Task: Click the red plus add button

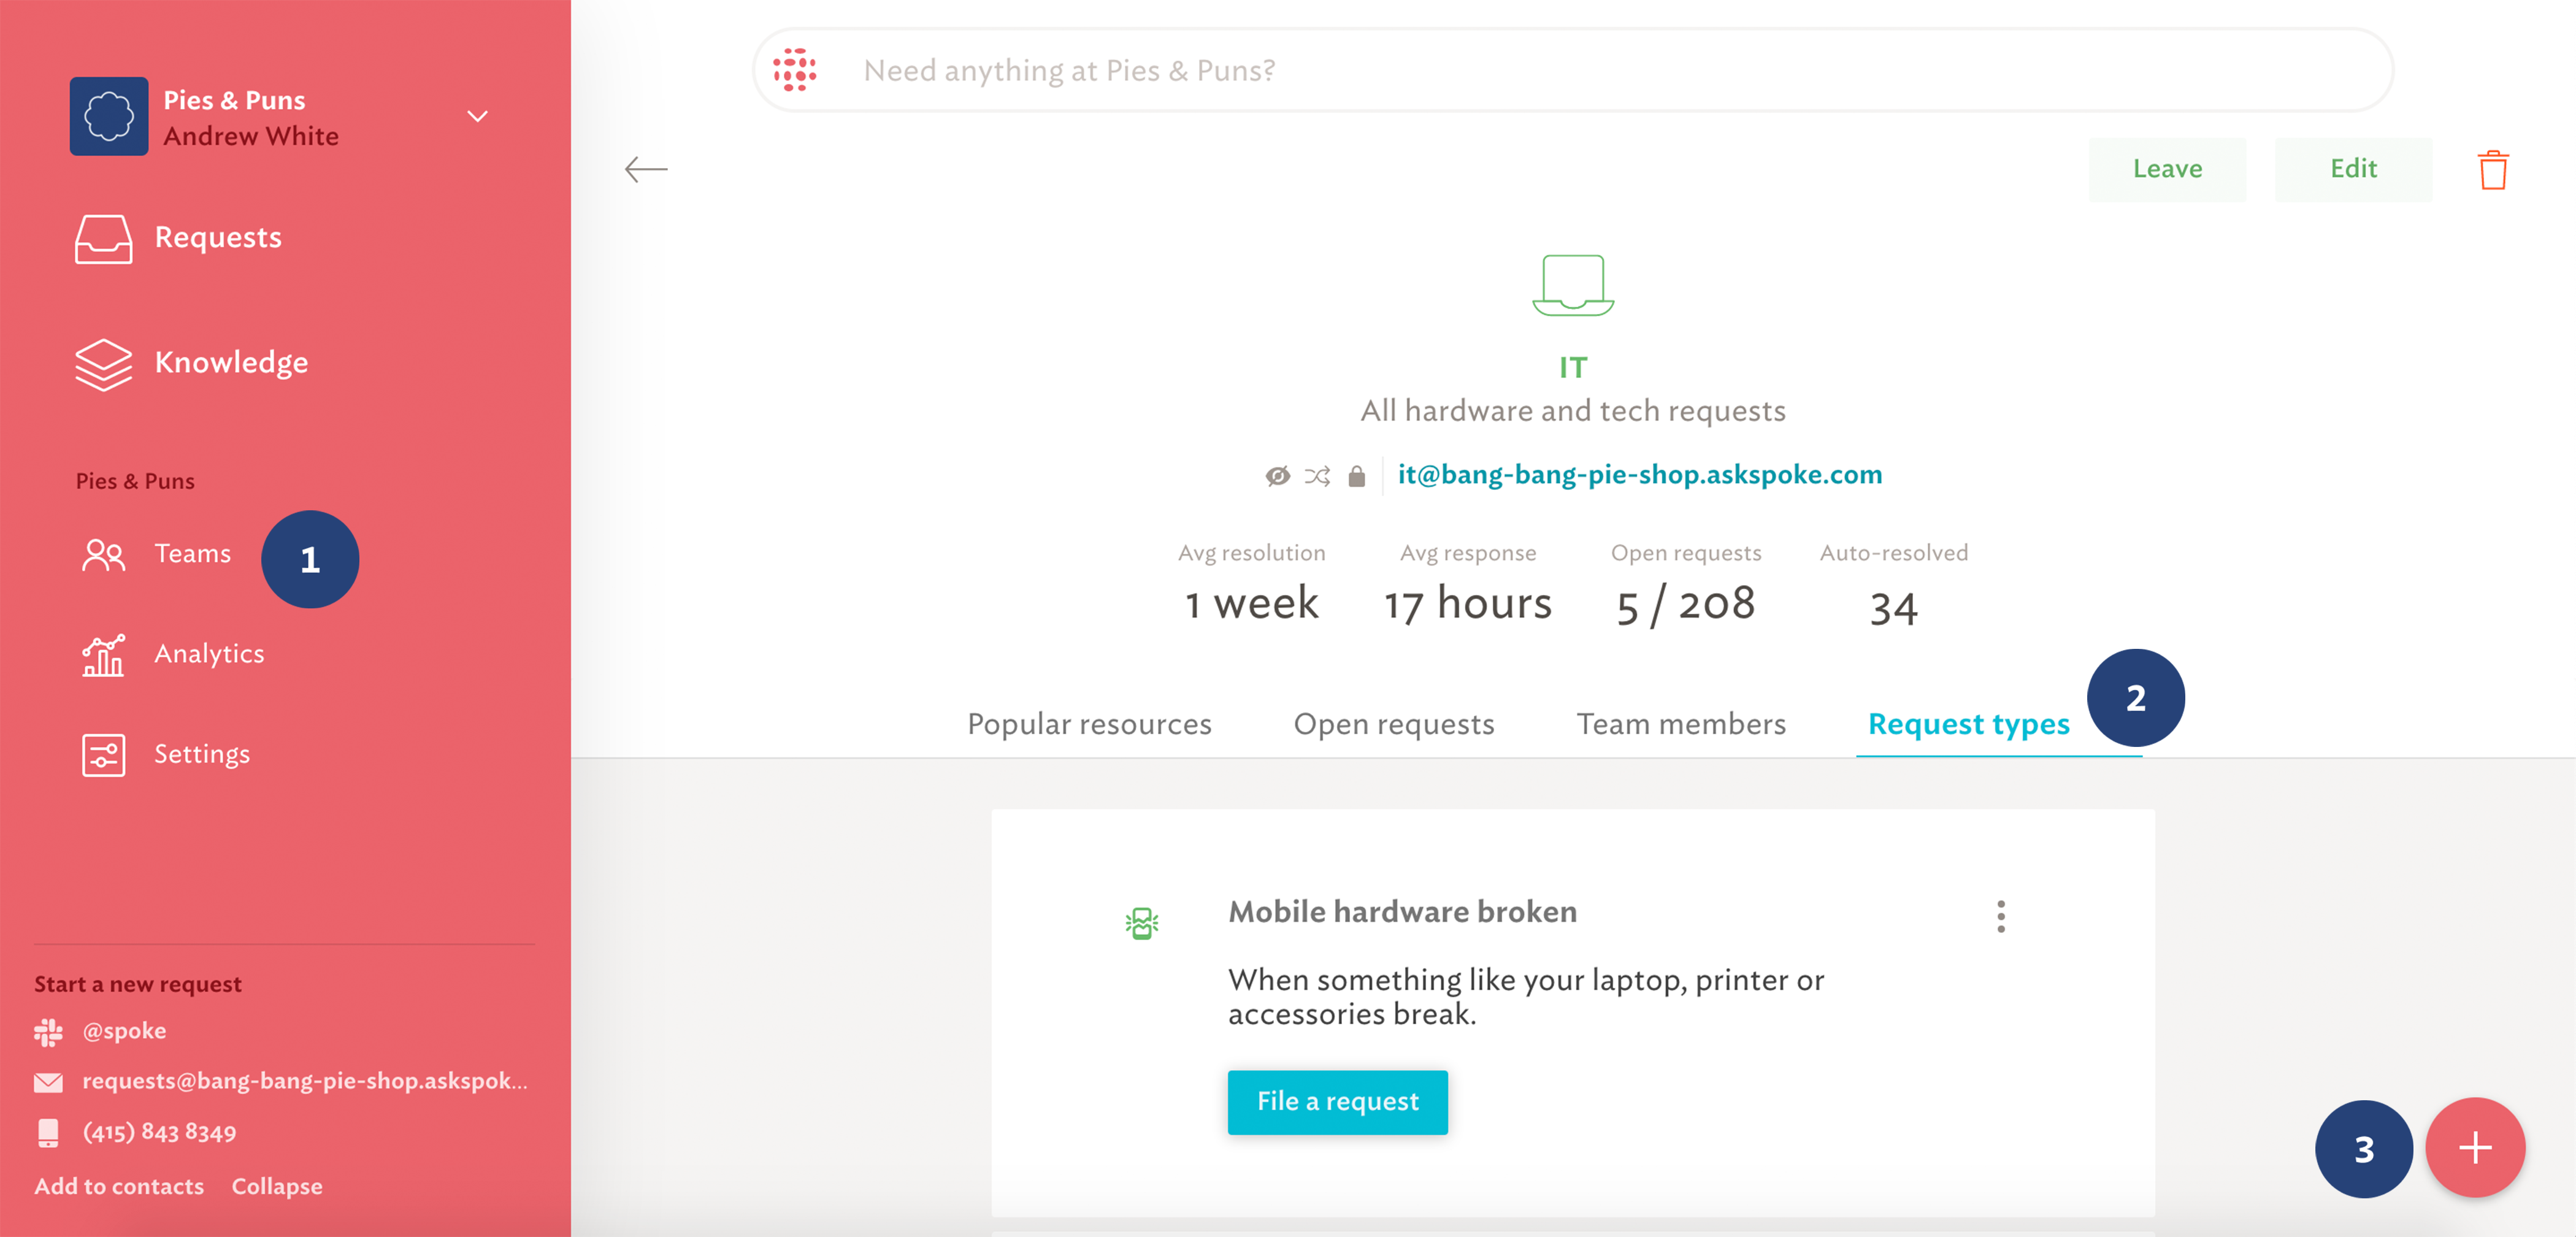Action: click(x=2475, y=1147)
